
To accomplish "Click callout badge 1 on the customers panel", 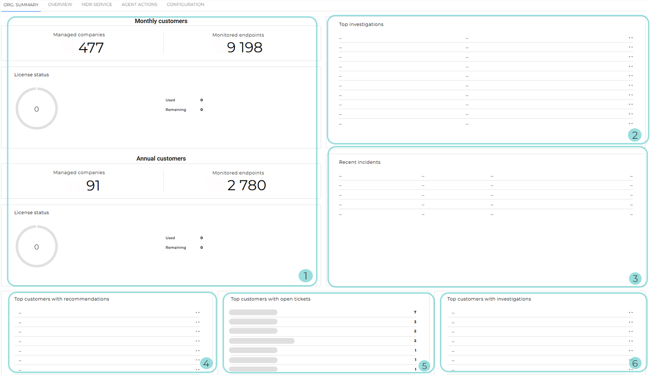I will pos(305,275).
